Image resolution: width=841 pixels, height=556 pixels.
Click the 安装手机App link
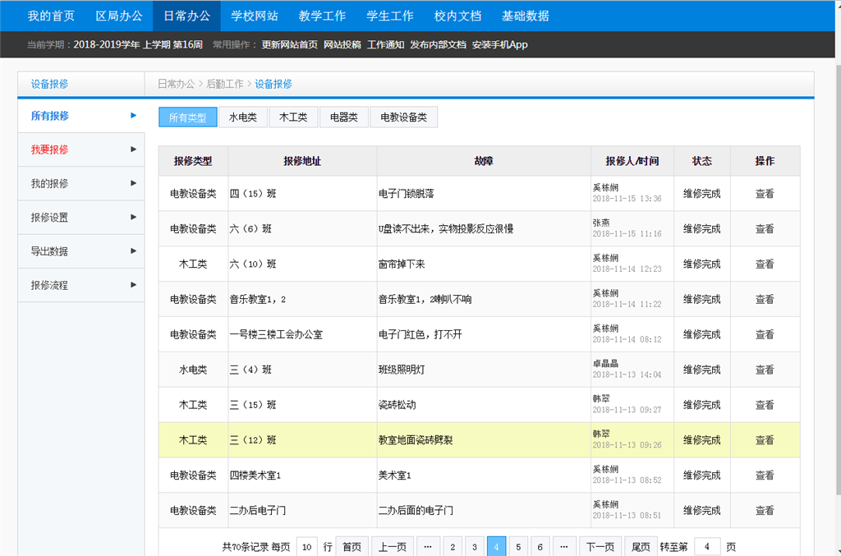tap(500, 44)
